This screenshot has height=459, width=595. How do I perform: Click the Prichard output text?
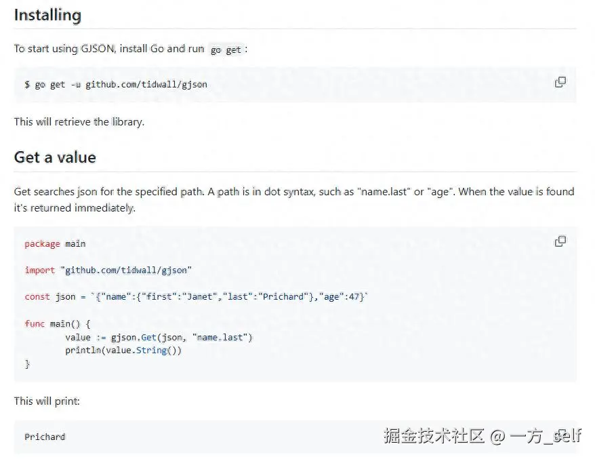pyautogui.click(x=45, y=437)
